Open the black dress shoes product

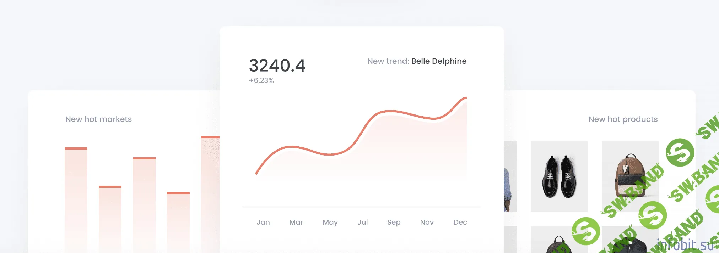click(559, 176)
